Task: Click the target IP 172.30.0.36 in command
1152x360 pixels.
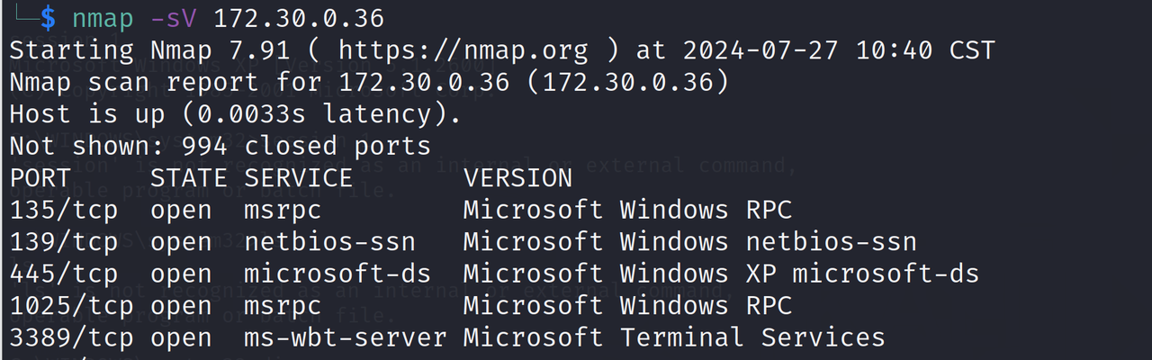Action: pos(299,17)
